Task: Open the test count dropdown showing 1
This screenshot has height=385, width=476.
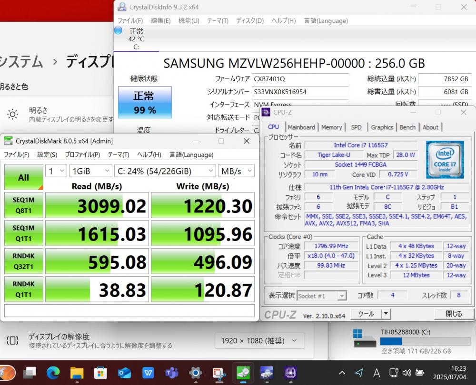Action: 56,171
